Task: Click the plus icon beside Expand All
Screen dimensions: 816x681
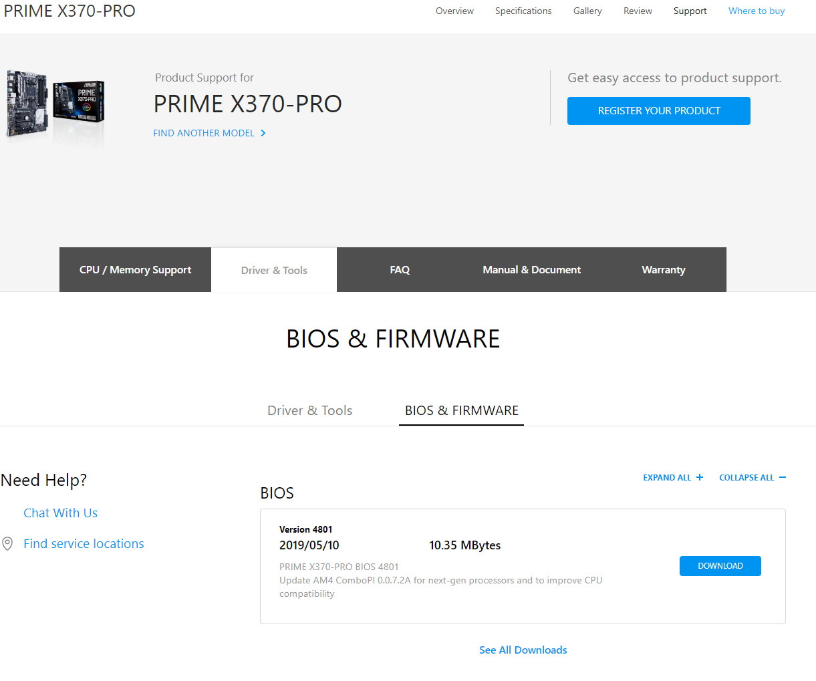Action: 700,477
